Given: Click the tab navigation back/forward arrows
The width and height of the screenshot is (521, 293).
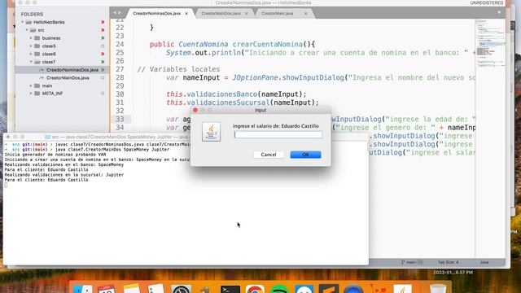Looking at the screenshot, I should (x=117, y=13).
